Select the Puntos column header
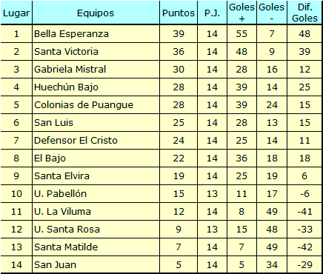 179,13
